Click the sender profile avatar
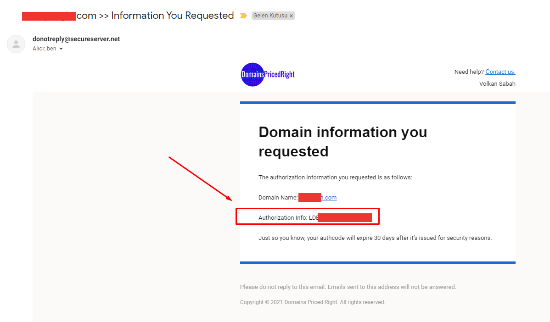Screen dimensions: 550x322 pos(16,44)
